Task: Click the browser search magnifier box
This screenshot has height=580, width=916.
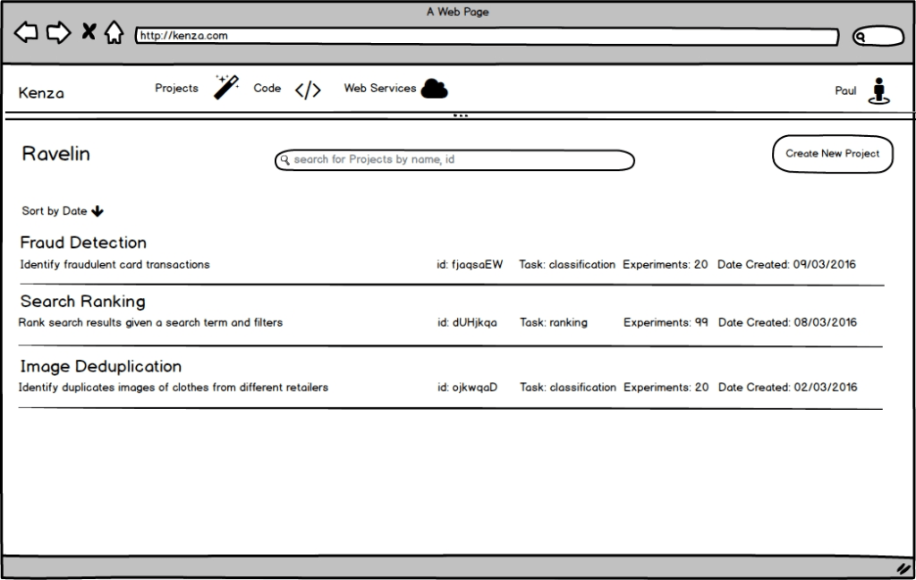Action: tap(878, 37)
